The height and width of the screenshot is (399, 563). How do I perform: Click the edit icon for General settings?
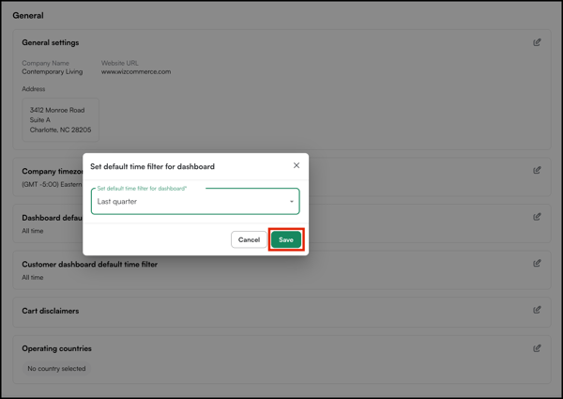coord(537,42)
